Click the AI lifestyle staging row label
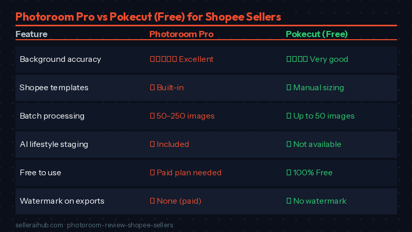 (54, 144)
